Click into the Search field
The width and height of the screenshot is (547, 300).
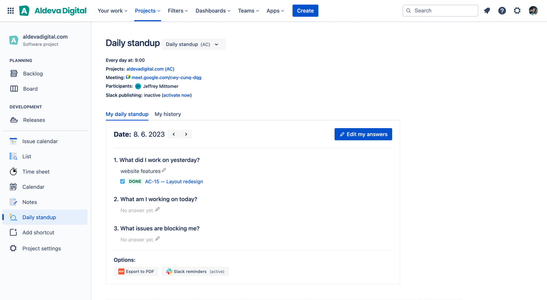(440, 11)
